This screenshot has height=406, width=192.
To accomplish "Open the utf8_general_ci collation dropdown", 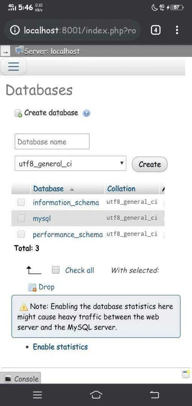I will pos(70,164).
